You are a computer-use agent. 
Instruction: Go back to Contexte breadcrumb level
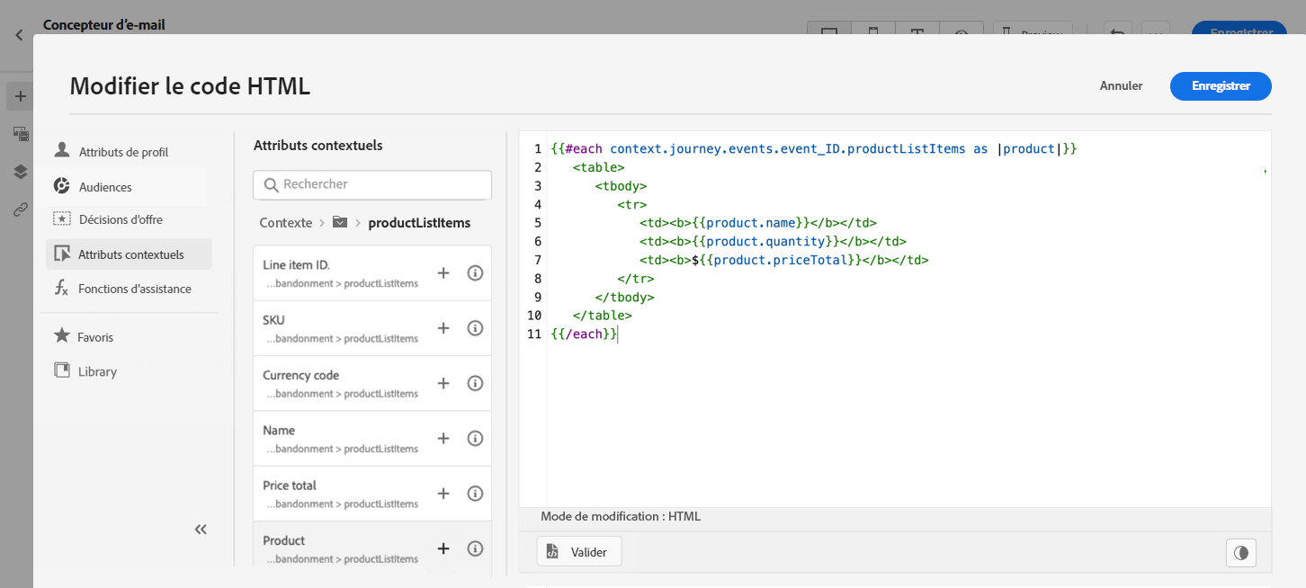coord(285,223)
